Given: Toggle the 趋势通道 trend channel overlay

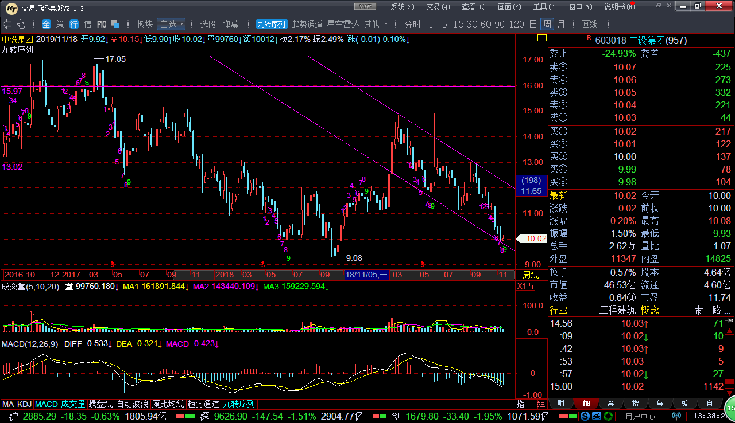Looking at the screenshot, I should 307,24.
